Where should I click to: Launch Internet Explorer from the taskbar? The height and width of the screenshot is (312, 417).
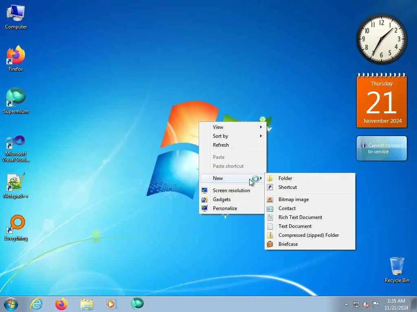click(36, 304)
